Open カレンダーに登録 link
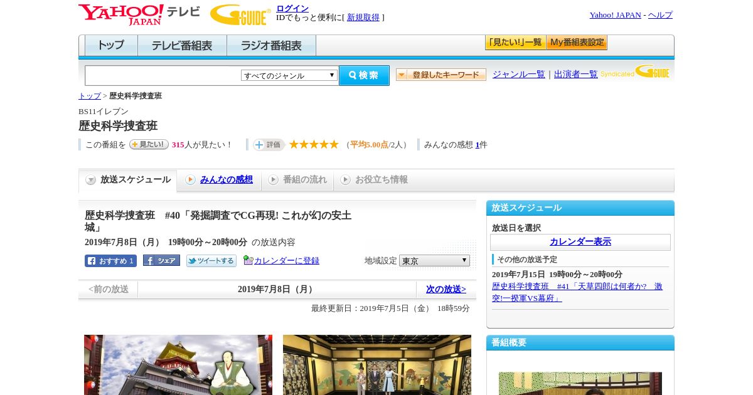 click(287, 261)
